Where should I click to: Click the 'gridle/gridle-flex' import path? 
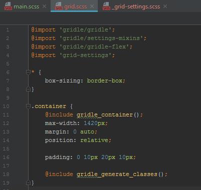pos(94,47)
